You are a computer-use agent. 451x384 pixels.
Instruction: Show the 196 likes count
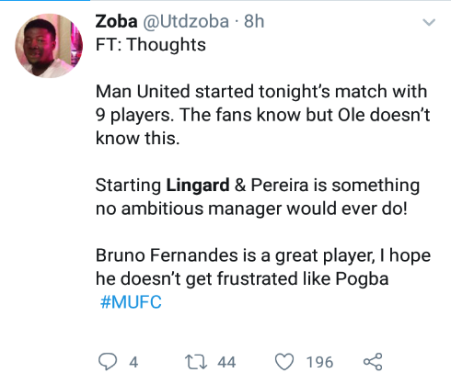pos(319,362)
